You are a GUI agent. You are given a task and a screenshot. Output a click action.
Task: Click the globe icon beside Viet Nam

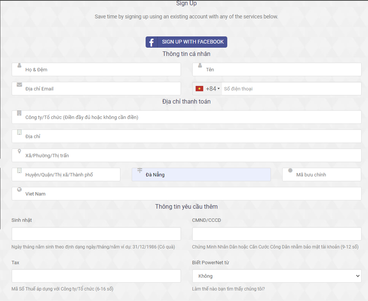coord(19,190)
